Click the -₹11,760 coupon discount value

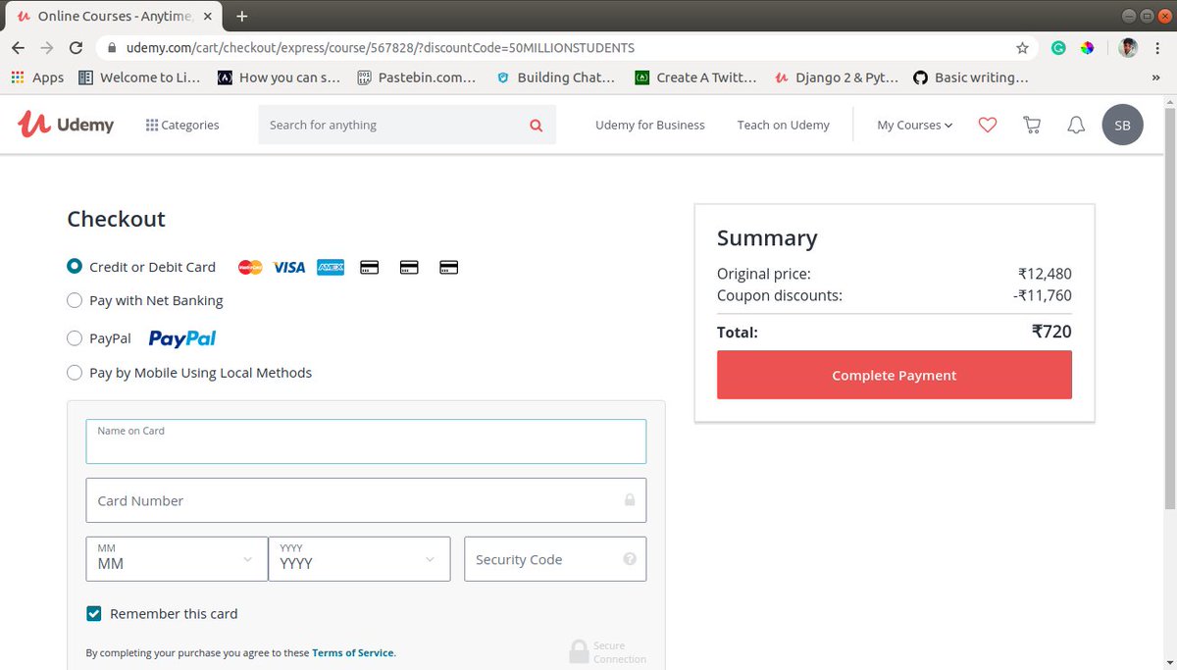point(1044,295)
